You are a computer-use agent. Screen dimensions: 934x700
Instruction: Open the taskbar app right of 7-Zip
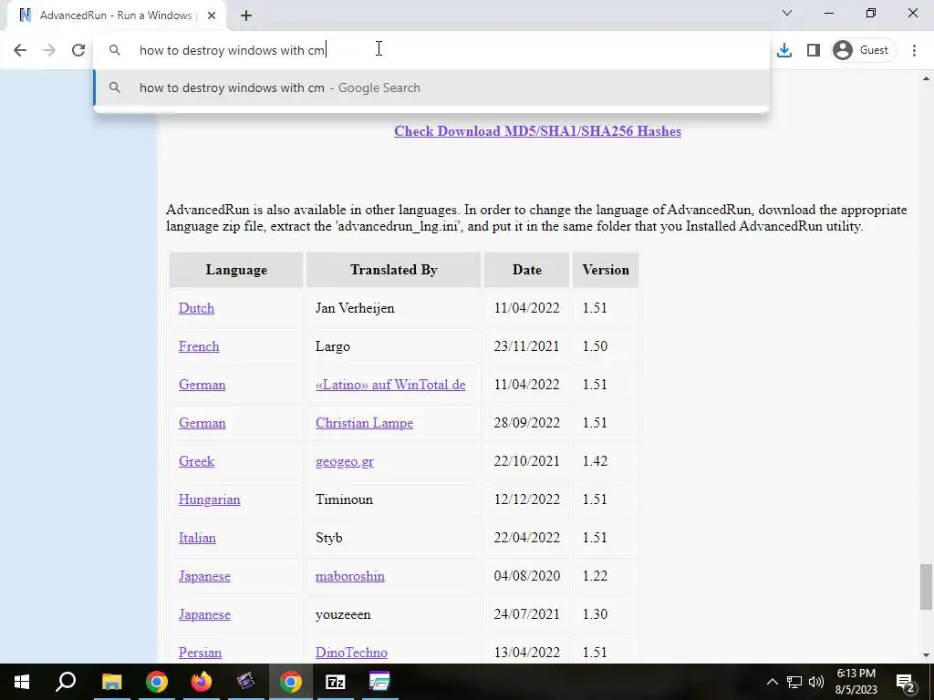[x=379, y=682]
